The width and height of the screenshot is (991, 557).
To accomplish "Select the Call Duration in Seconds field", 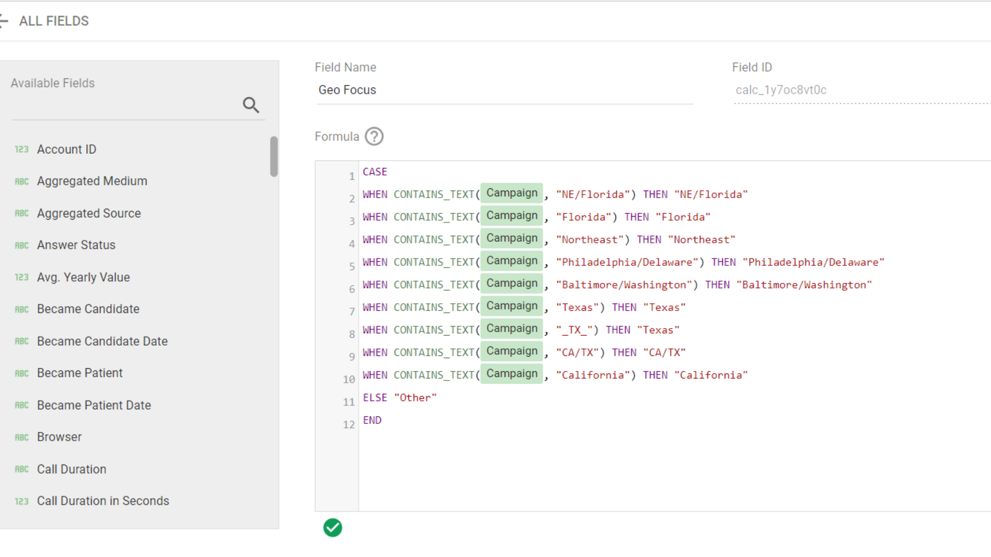I will (103, 501).
